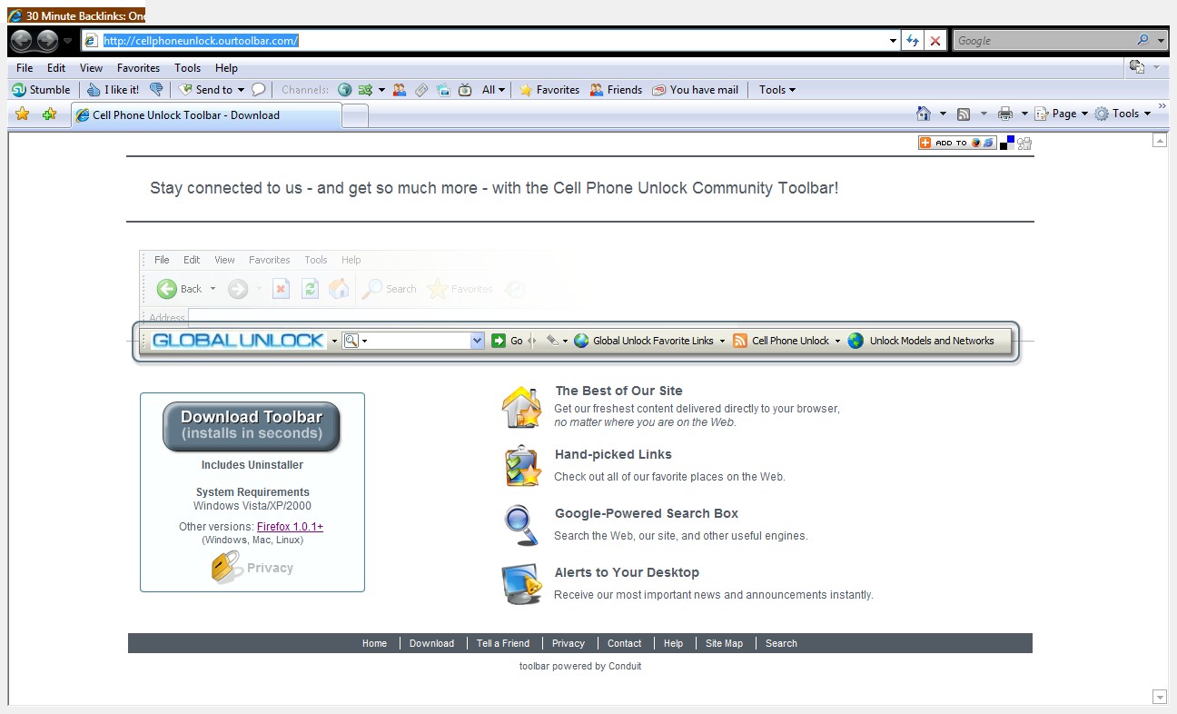The height and width of the screenshot is (714, 1177).
Task: Click the Delicious squares icon
Action: click(x=1007, y=143)
